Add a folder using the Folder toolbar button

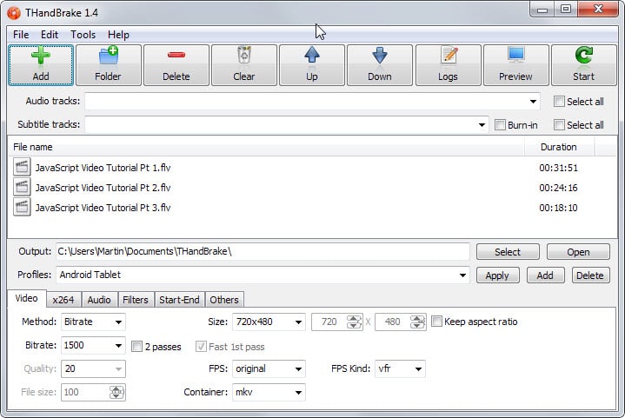[x=109, y=65]
